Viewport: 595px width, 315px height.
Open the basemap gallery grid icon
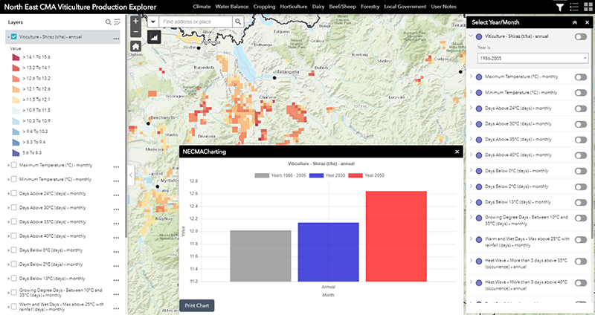pyautogui.click(x=586, y=7)
